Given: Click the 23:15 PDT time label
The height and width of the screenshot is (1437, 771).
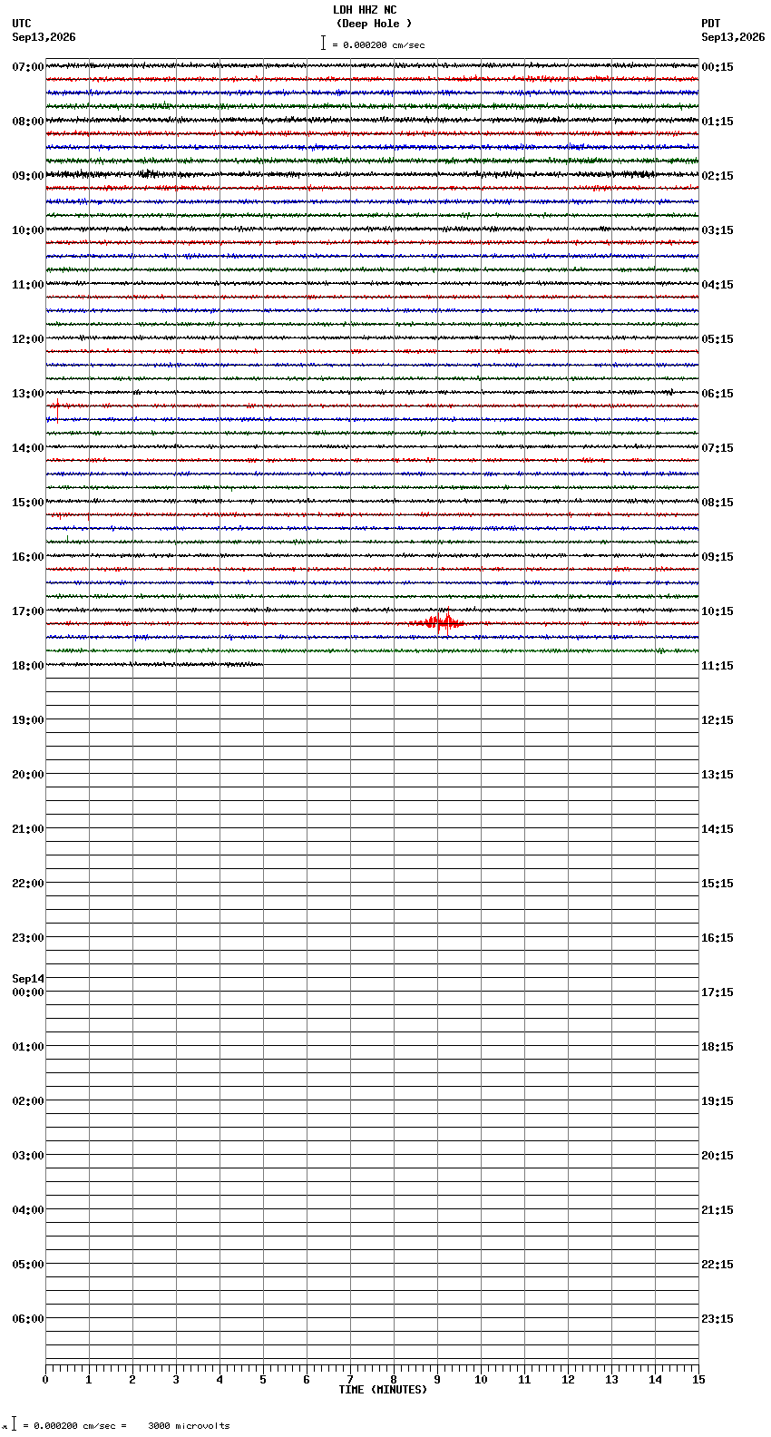Looking at the screenshot, I should (x=717, y=1318).
